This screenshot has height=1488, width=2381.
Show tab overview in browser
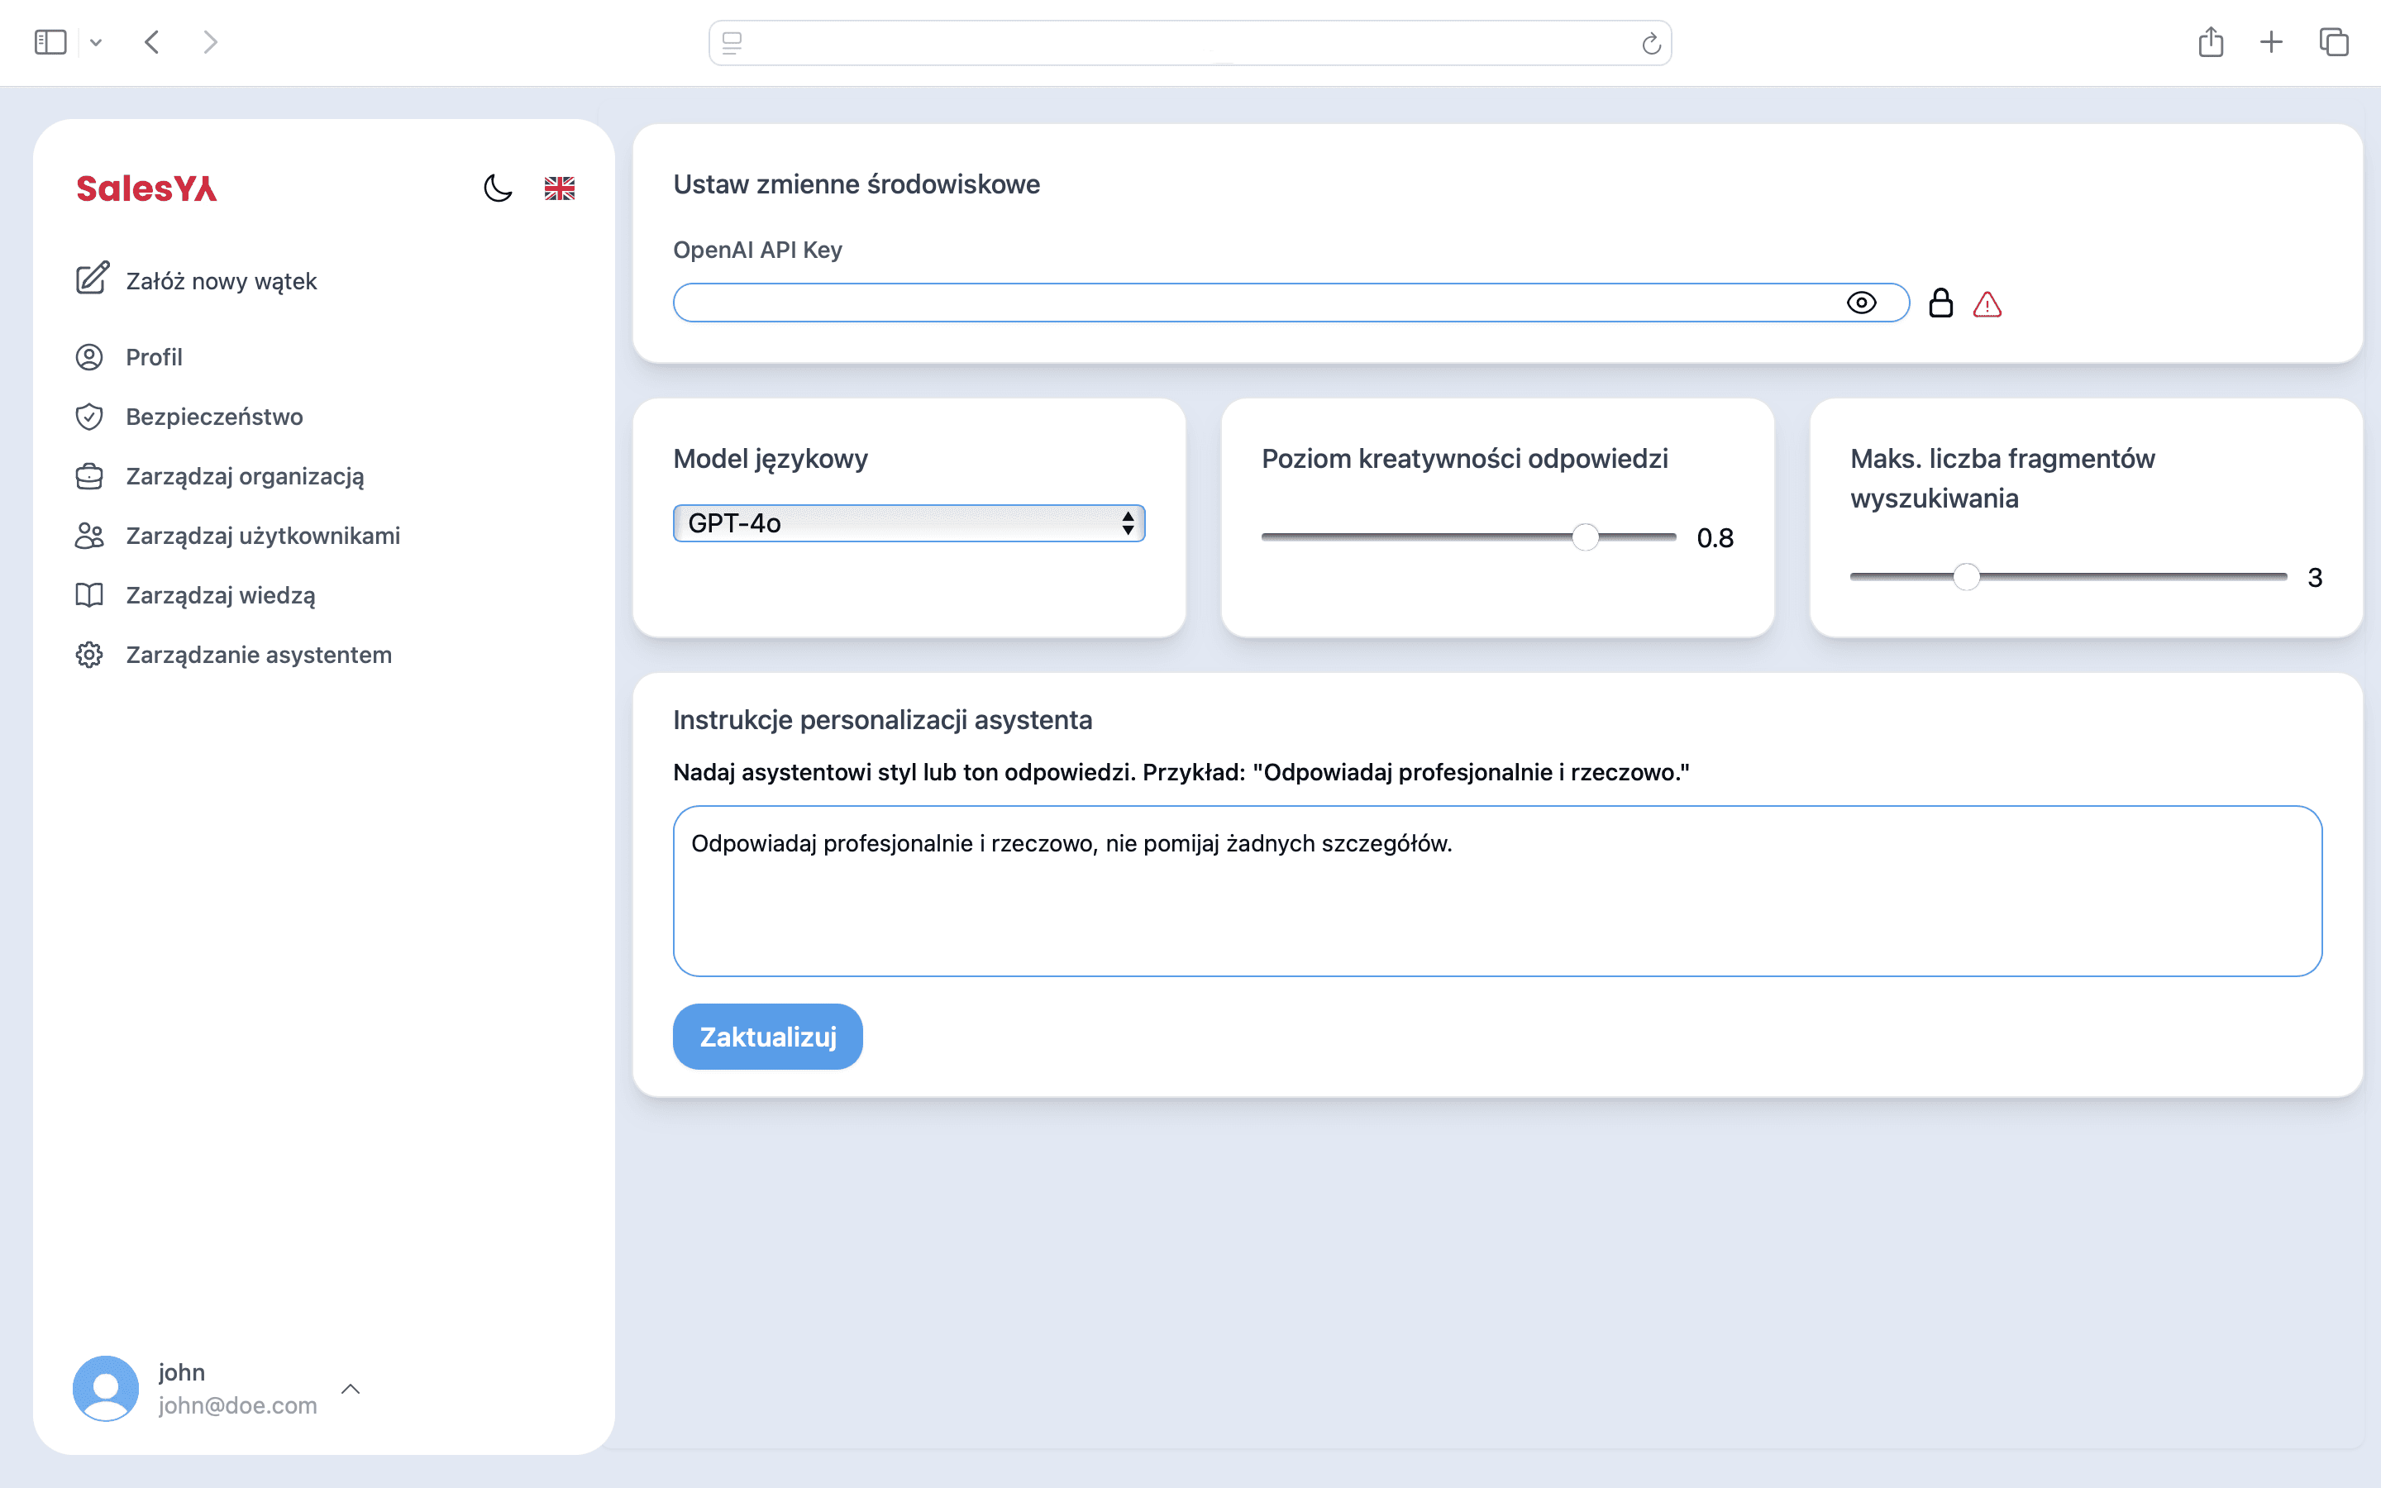(2334, 42)
